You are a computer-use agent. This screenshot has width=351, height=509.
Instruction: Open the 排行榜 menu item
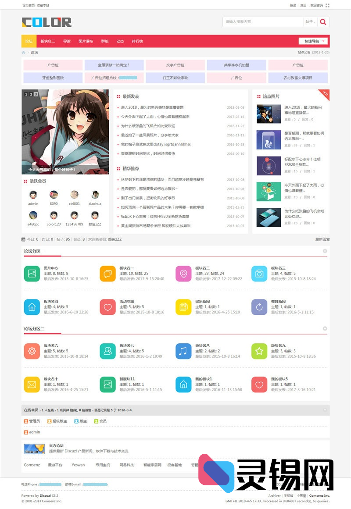pyautogui.click(x=137, y=41)
